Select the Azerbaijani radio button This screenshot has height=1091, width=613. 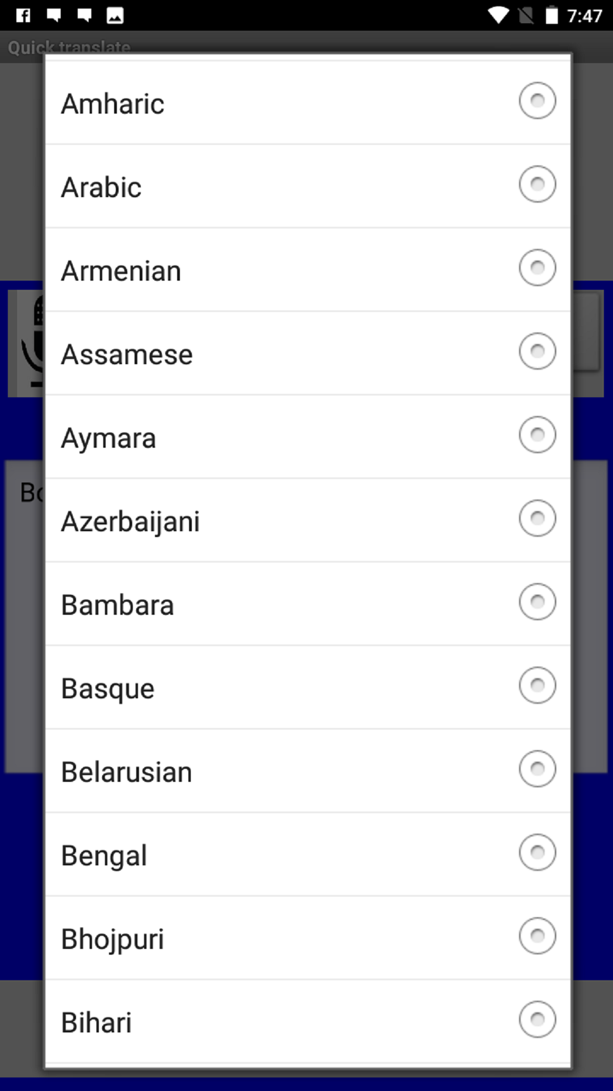(537, 518)
